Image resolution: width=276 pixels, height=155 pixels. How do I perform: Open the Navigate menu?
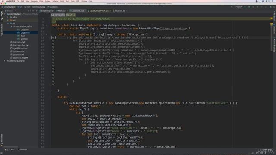point(34,1)
